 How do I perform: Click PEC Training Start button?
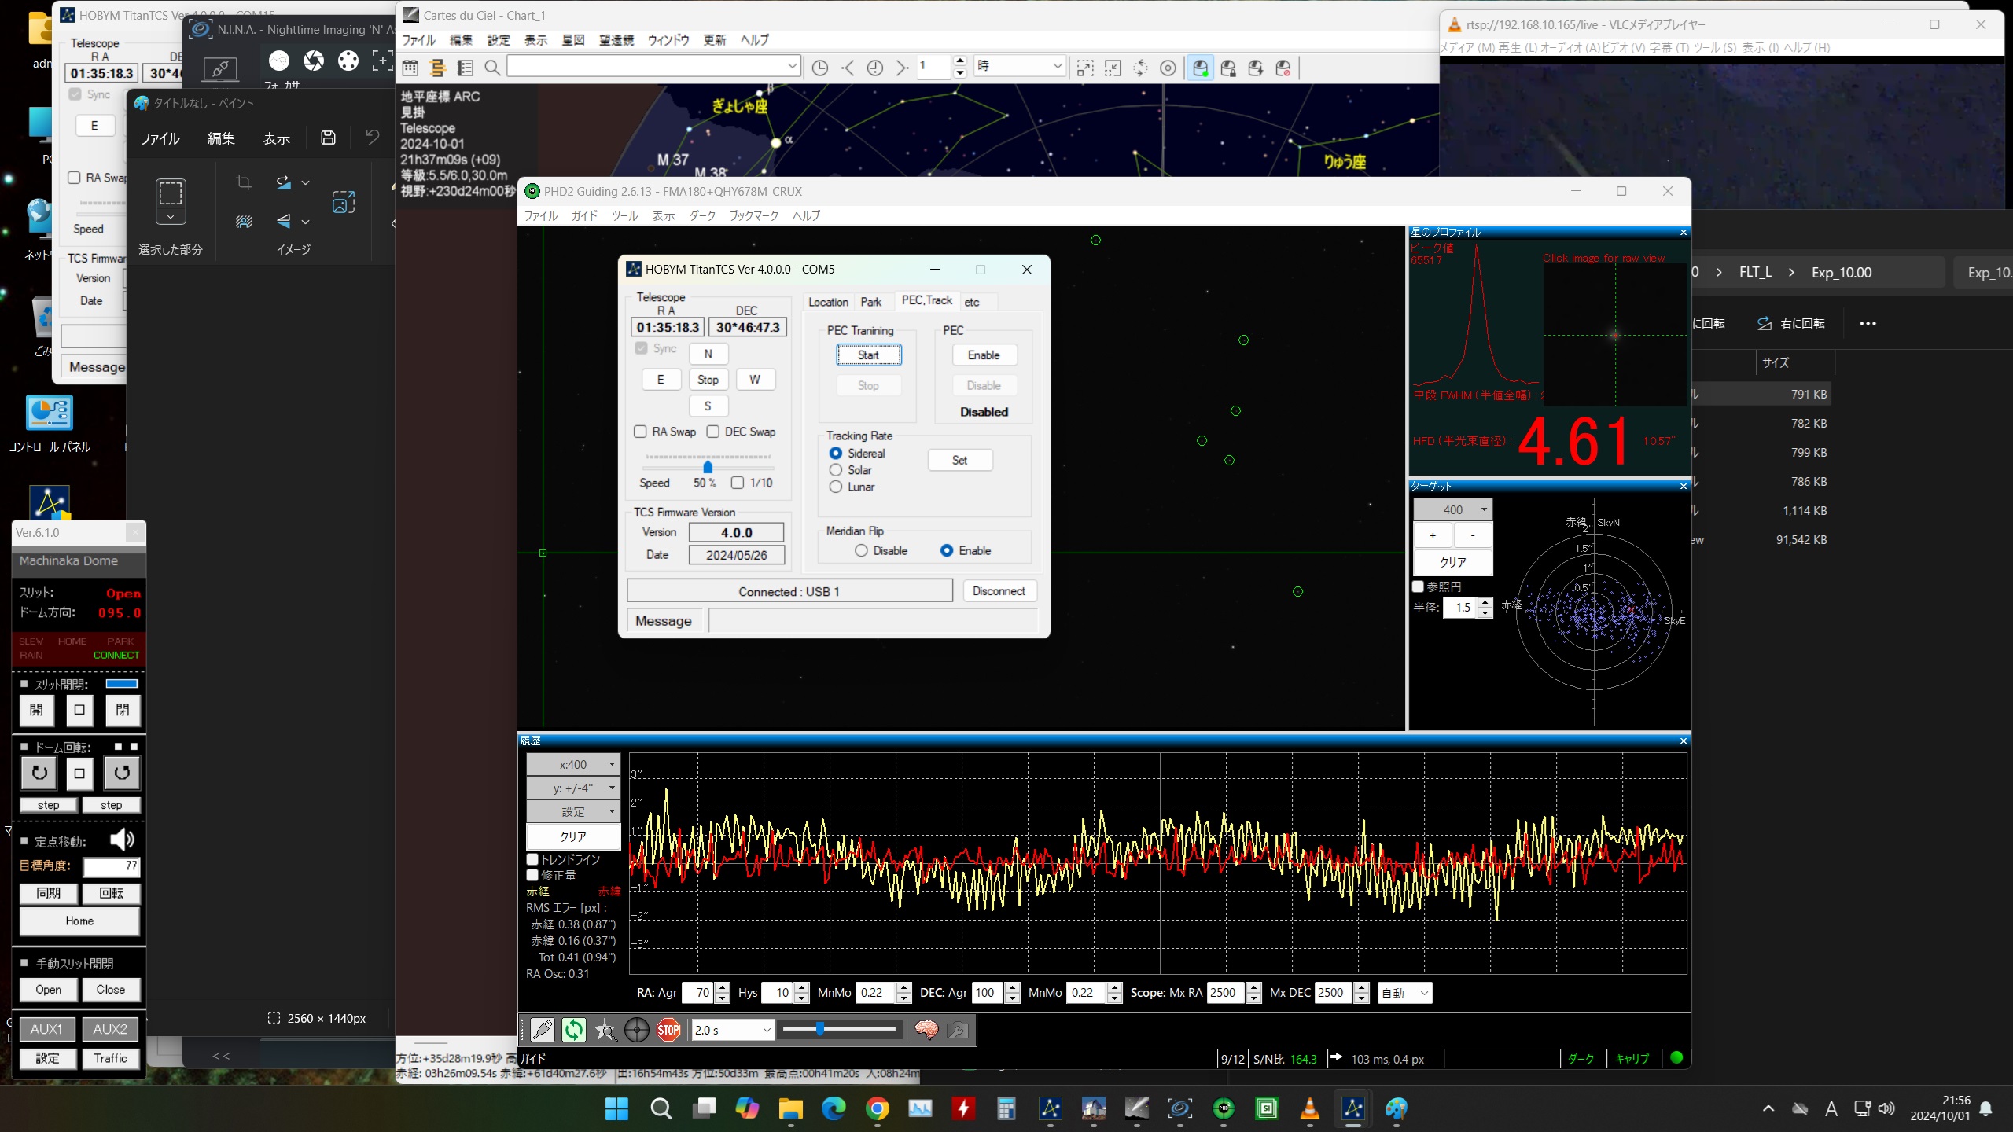(x=868, y=355)
